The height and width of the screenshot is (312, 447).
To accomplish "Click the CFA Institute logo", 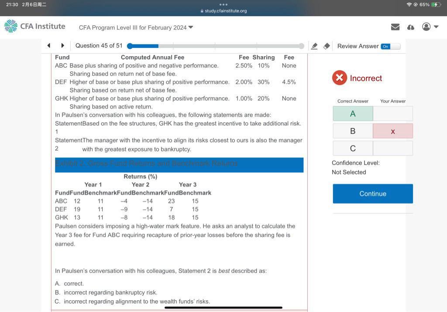I will [35, 27].
